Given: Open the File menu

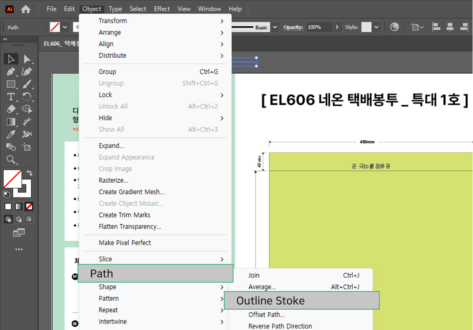Looking at the screenshot, I should (x=52, y=9).
